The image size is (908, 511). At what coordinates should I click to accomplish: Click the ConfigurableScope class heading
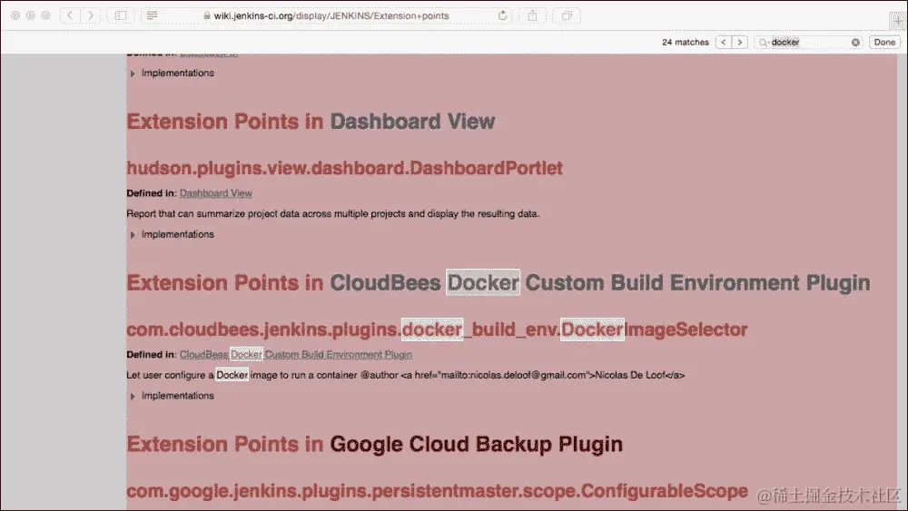pyautogui.click(x=438, y=491)
